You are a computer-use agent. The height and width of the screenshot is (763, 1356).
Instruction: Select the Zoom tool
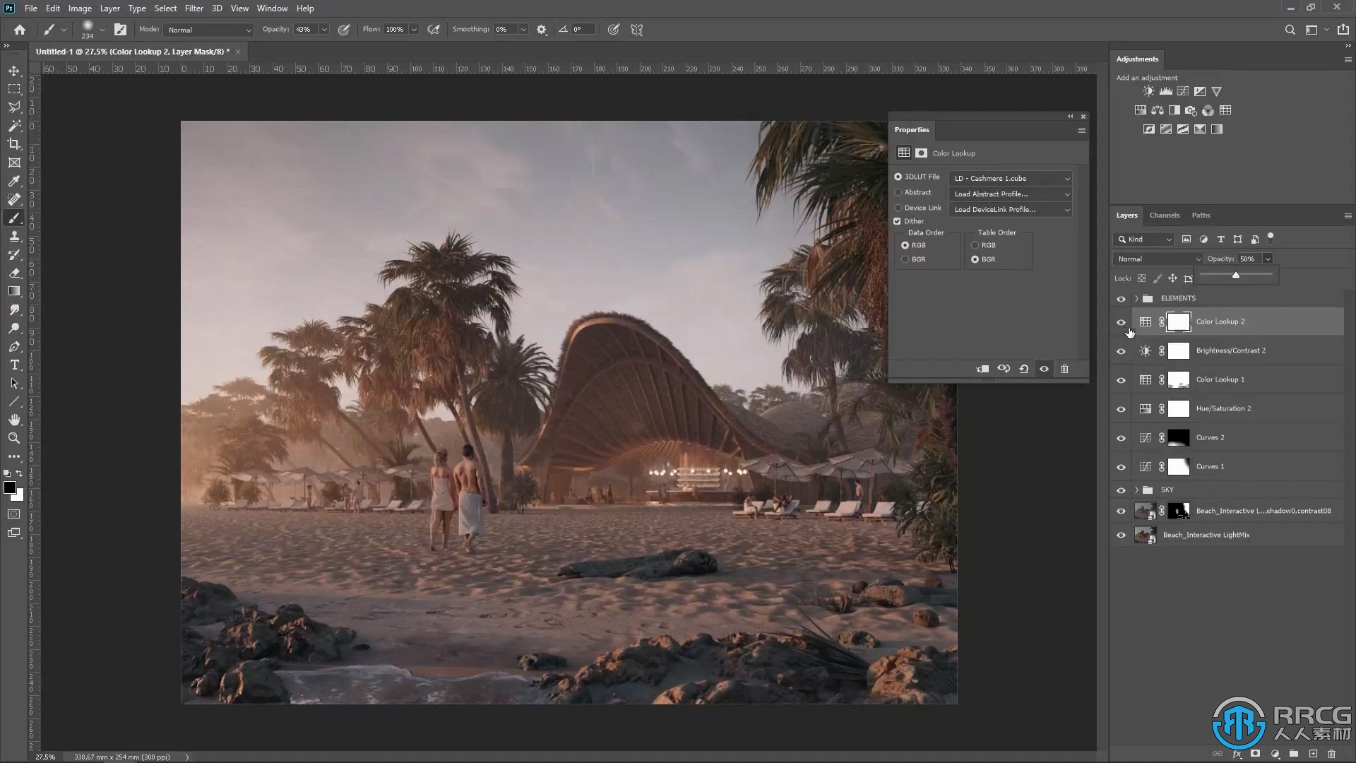(x=14, y=438)
